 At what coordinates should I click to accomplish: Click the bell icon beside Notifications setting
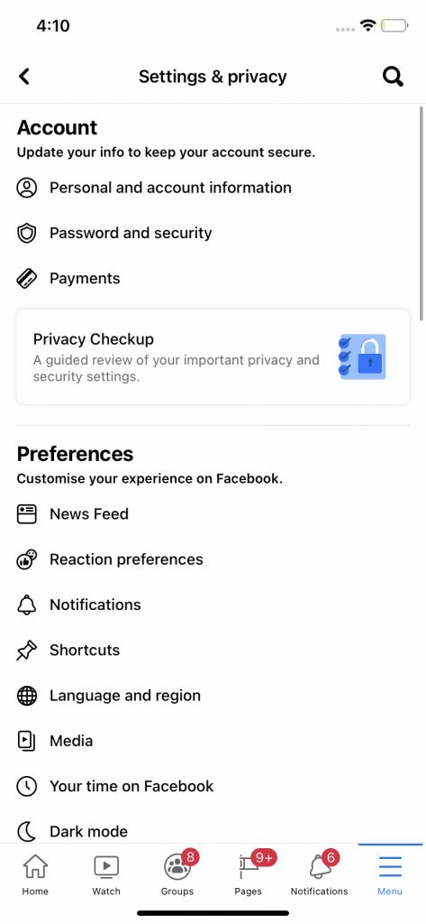26,605
